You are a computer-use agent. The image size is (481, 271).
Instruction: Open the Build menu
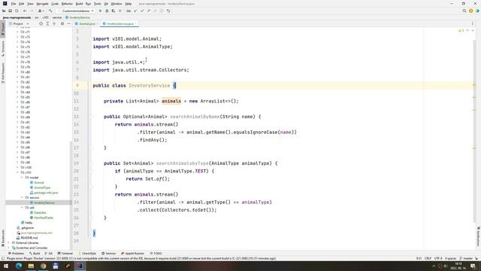[x=79, y=4]
